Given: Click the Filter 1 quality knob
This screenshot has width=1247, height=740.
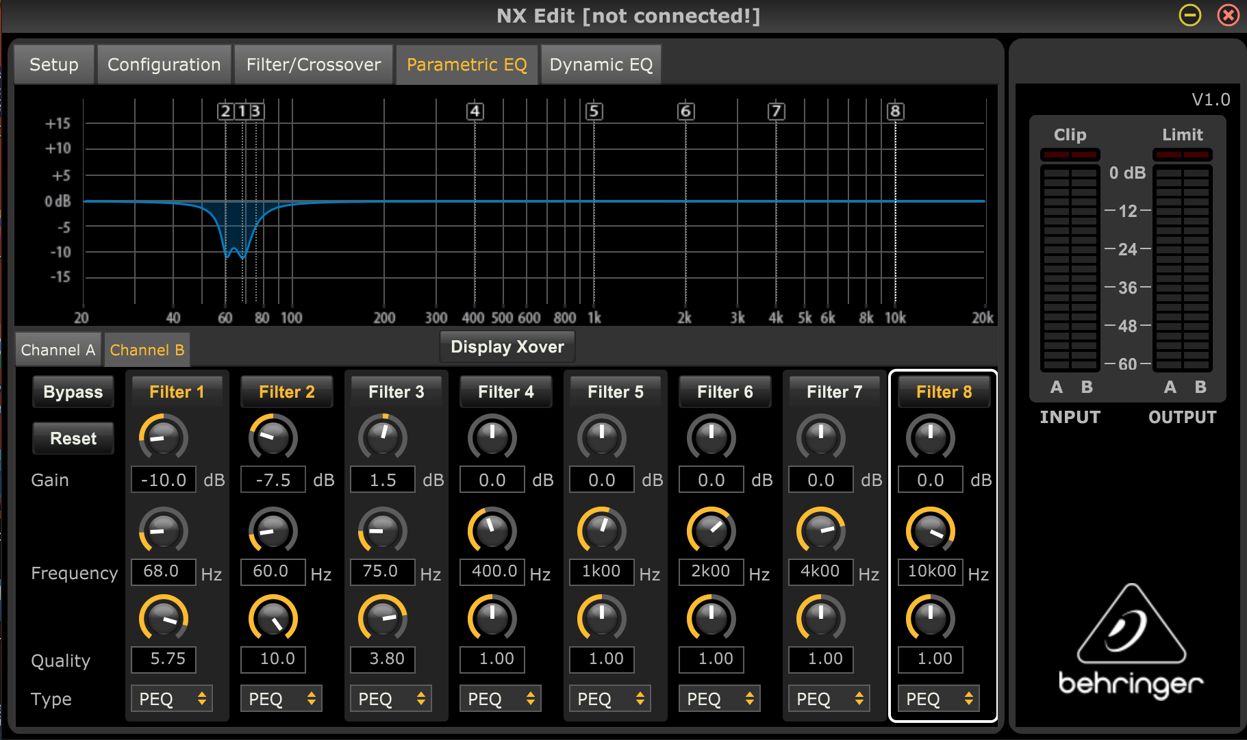Looking at the screenshot, I should pos(164,618).
